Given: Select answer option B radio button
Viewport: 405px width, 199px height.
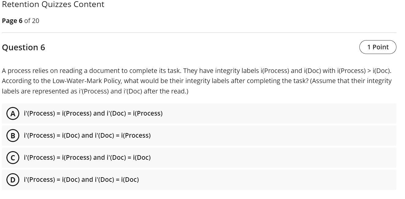Looking at the screenshot, I should (13, 135).
